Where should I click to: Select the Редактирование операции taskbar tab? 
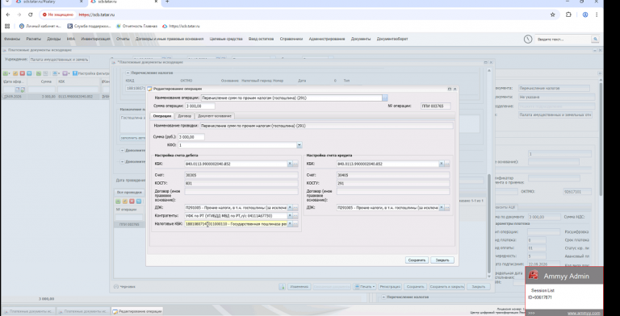coord(136,311)
